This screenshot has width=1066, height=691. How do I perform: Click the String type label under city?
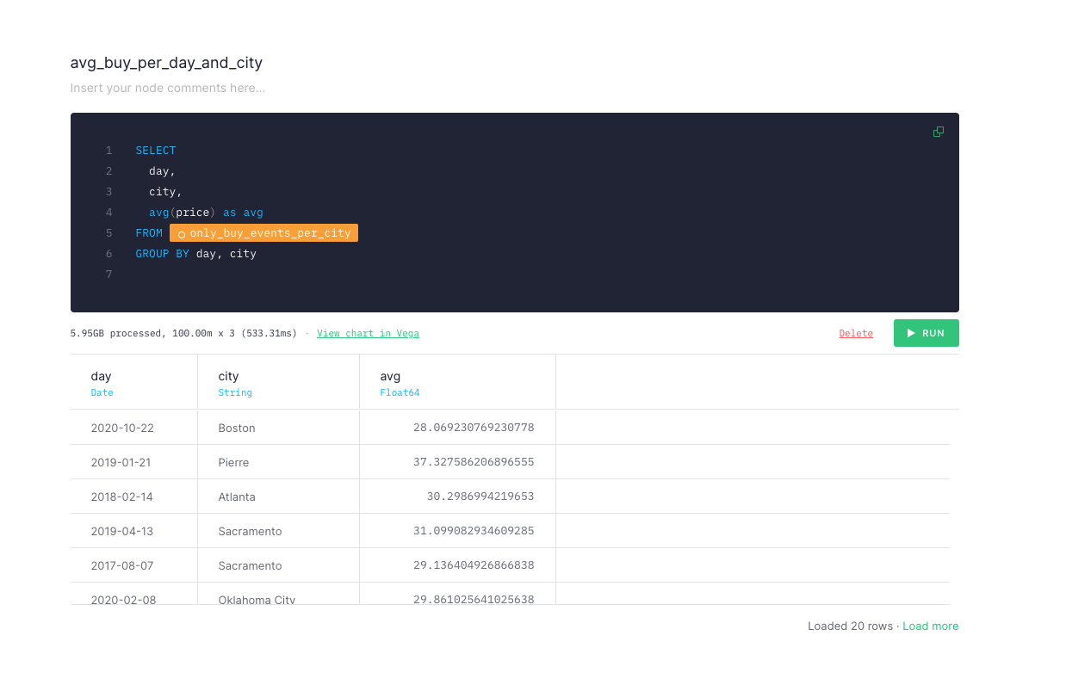[235, 392]
